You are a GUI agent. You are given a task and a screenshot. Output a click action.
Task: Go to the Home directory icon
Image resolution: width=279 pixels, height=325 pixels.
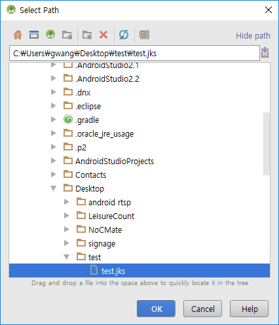(x=18, y=35)
